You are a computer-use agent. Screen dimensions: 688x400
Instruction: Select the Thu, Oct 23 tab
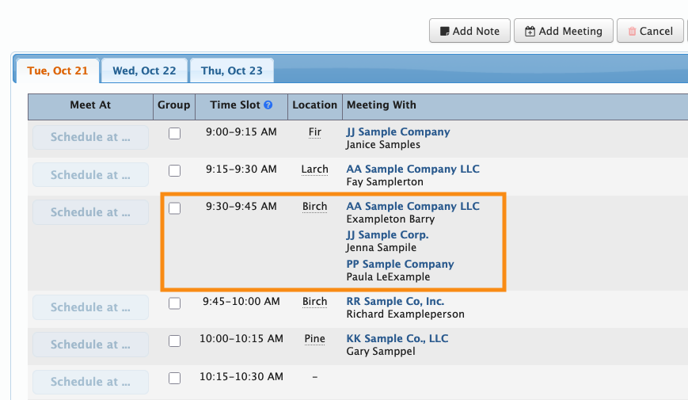pos(231,70)
